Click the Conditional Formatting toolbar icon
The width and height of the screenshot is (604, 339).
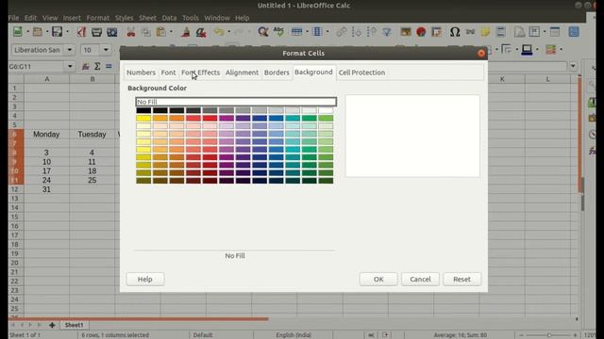551,50
